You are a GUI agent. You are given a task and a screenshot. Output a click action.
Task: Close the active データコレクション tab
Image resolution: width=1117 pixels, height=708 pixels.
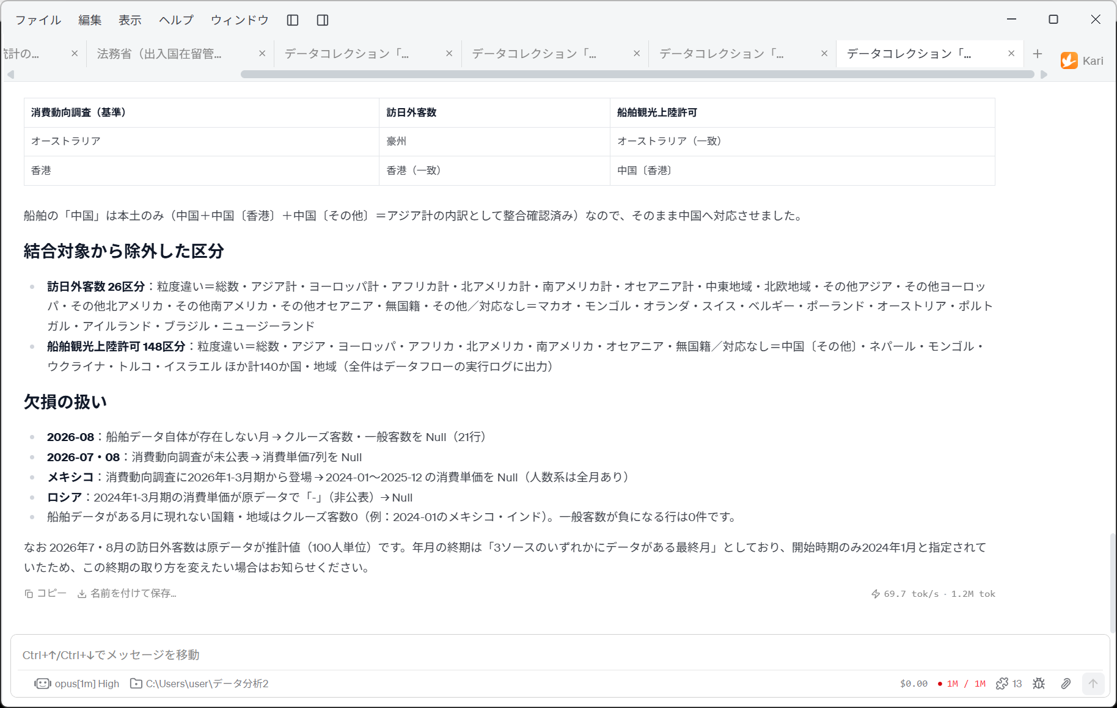coord(1011,54)
